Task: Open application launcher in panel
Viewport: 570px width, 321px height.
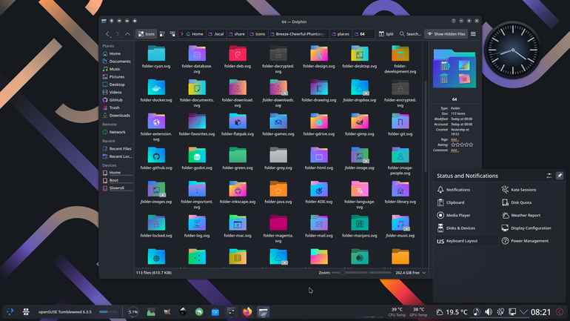Action: point(10,311)
